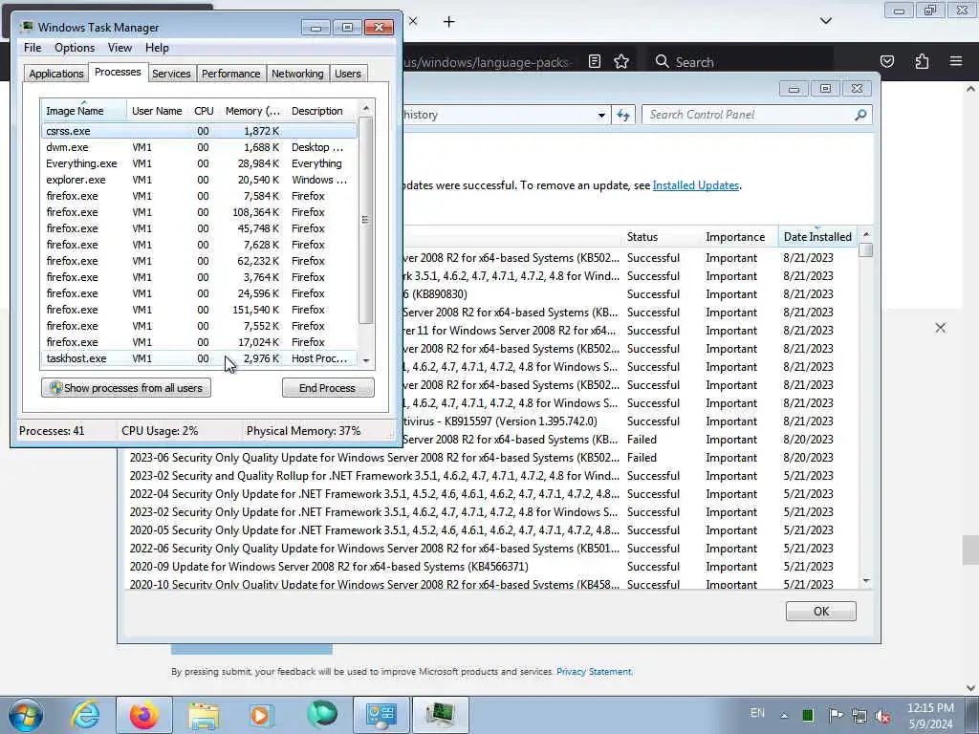Switch to the Applications tab

(x=56, y=74)
